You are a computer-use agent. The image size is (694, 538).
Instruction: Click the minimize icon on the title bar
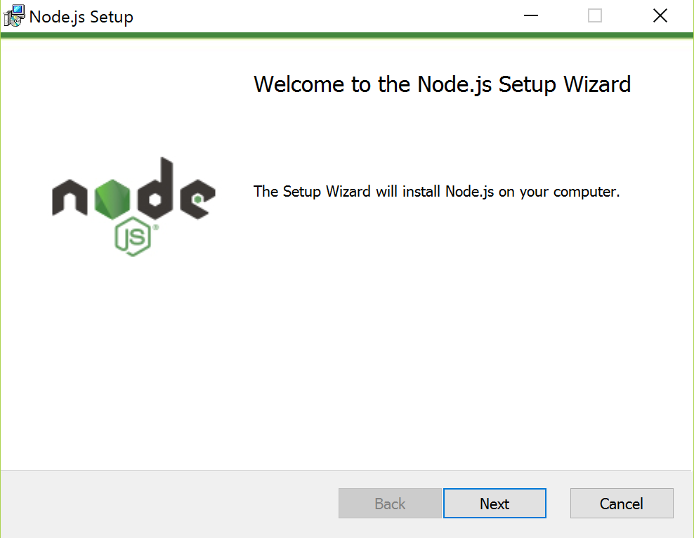pyautogui.click(x=530, y=15)
